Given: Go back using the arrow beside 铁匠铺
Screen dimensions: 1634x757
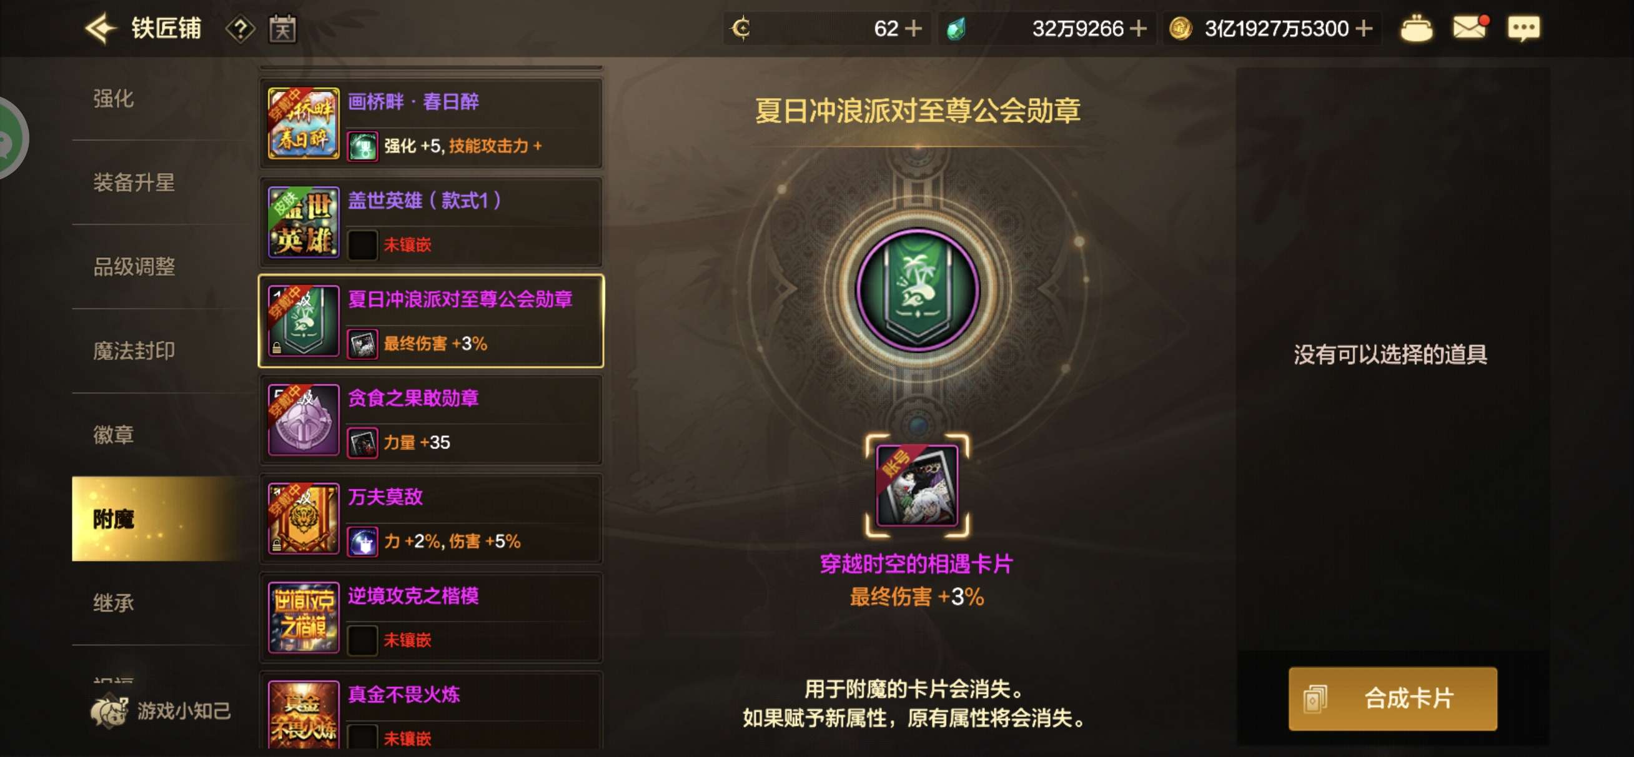Looking at the screenshot, I should 101,29.
